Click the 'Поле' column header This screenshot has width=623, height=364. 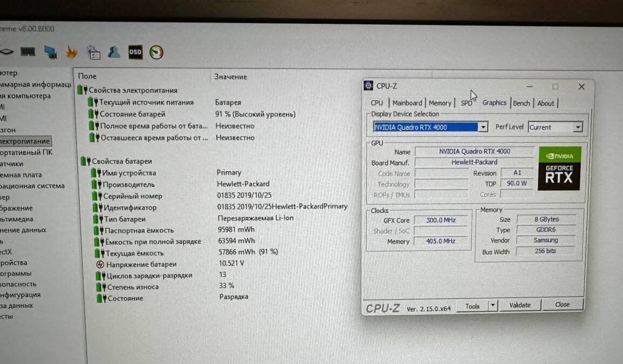(x=87, y=76)
